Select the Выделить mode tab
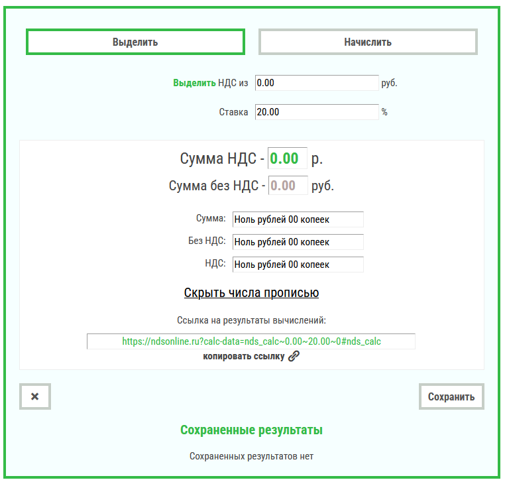 [x=135, y=42]
